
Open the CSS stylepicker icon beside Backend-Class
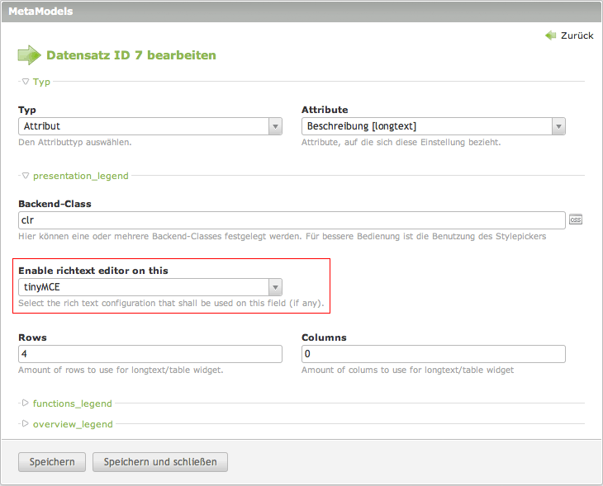pyautogui.click(x=575, y=219)
